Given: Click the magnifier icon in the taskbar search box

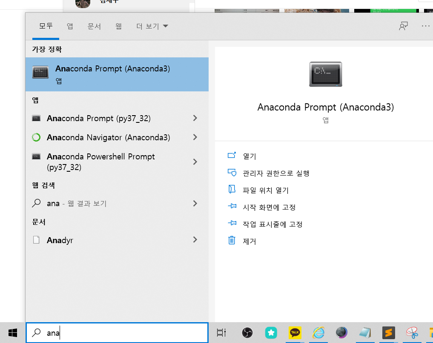Looking at the screenshot, I should coord(36,333).
